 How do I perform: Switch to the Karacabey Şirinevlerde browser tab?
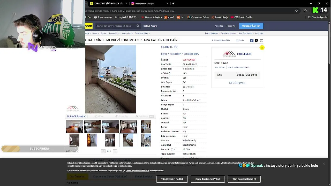109,4
